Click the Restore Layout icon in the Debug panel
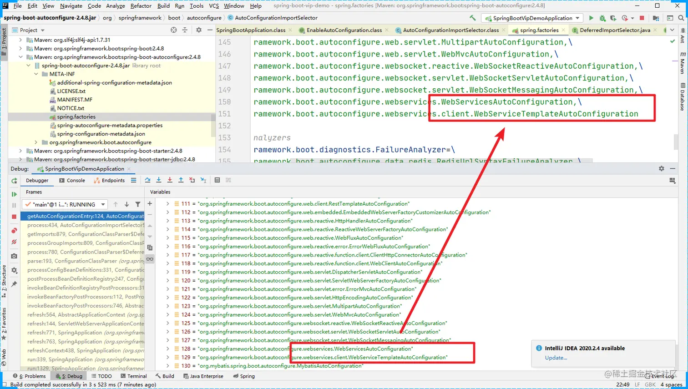688x389 pixels. (x=673, y=181)
